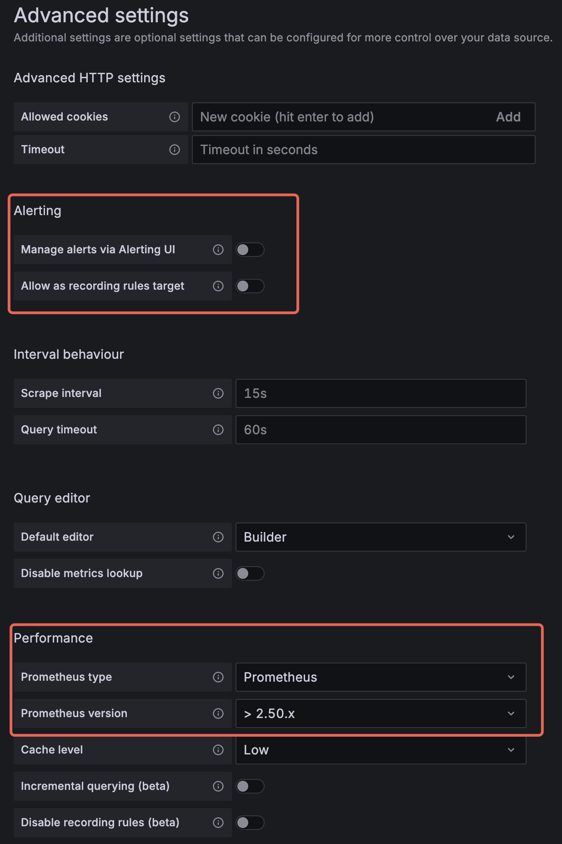Screen dimensions: 562x844
Task: Click the Scrape interval info icon
Action: [x=218, y=393]
